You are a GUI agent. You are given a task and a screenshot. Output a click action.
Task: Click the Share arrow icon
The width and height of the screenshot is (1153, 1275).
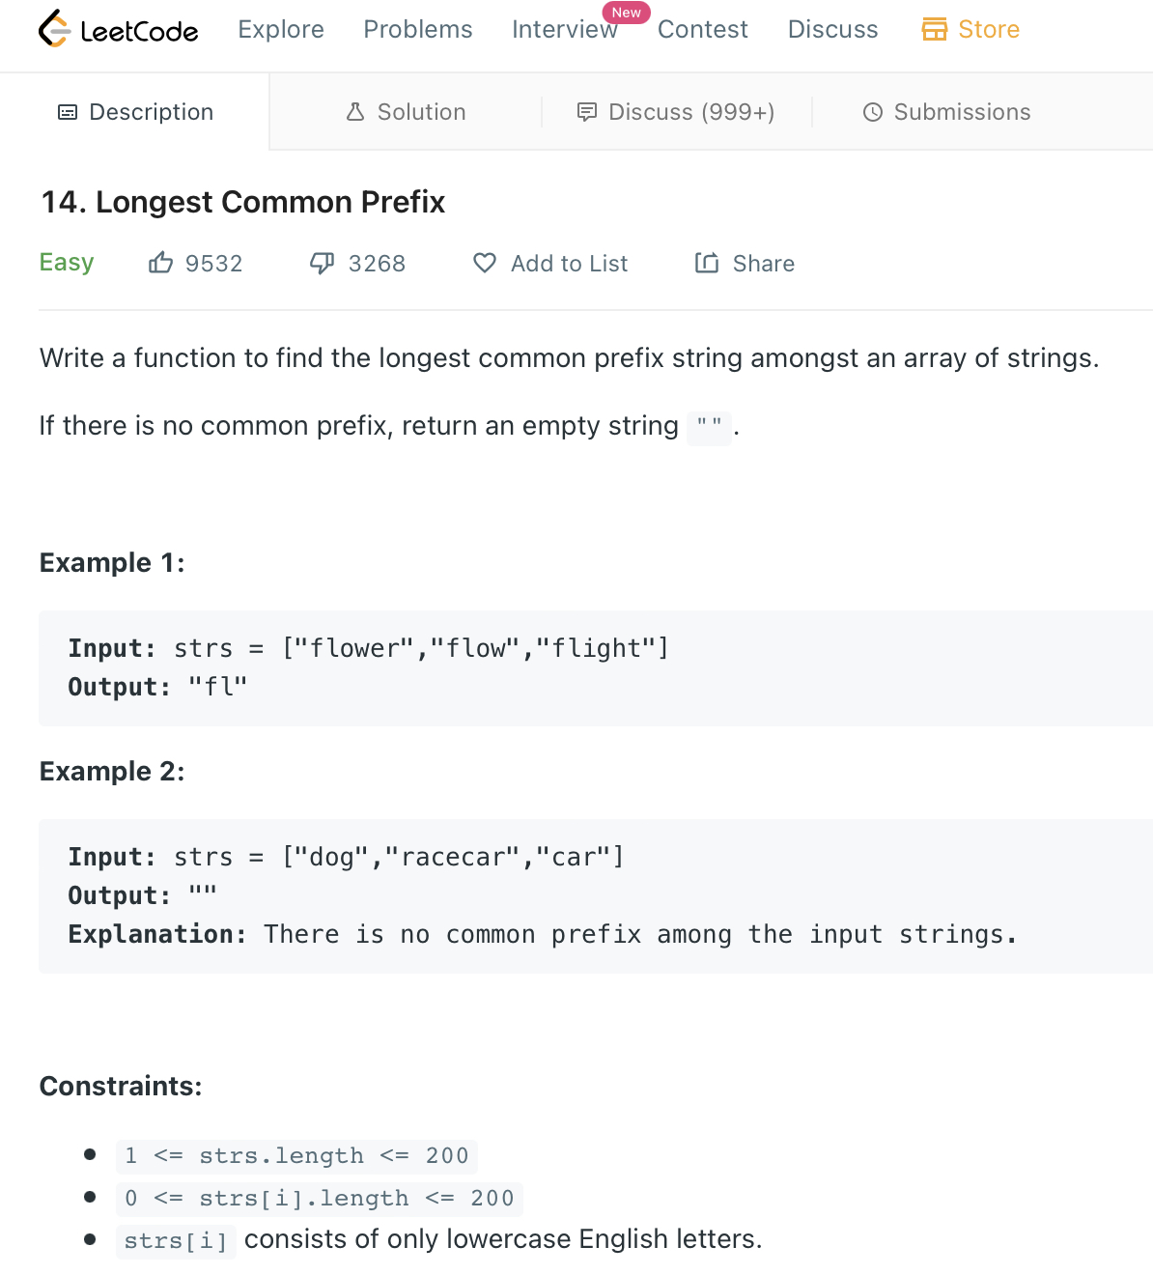click(707, 263)
